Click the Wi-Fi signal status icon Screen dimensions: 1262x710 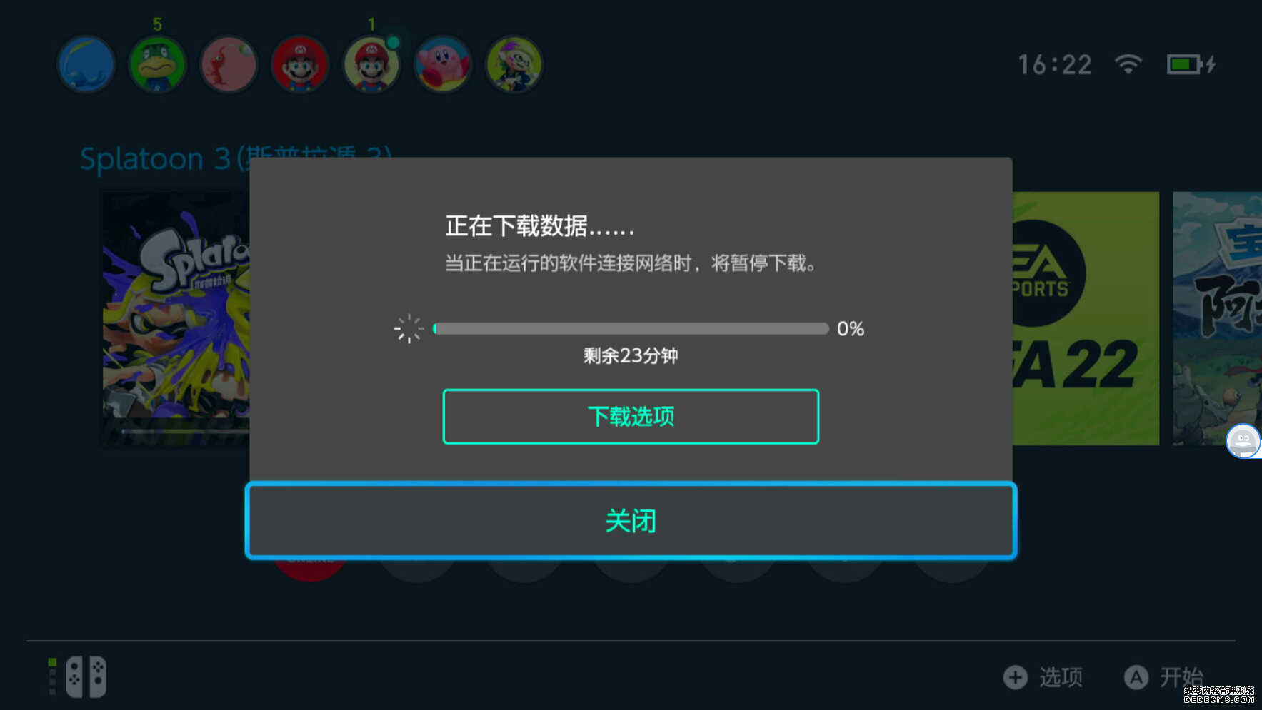[1128, 64]
